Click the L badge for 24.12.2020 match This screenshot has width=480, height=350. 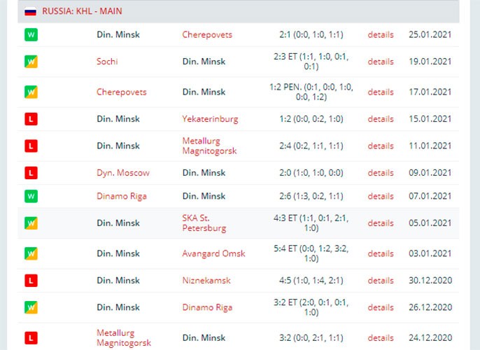pos(31,338)
